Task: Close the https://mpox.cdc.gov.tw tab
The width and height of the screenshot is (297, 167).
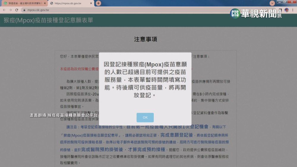Action: click(91, 3)
